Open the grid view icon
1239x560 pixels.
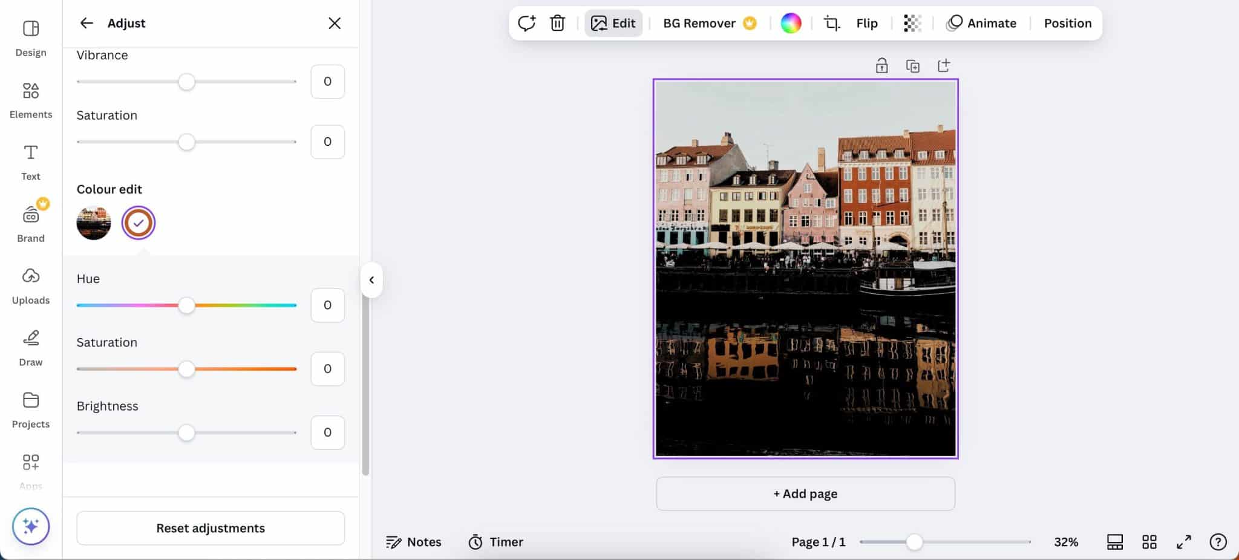coord(1149,542)
